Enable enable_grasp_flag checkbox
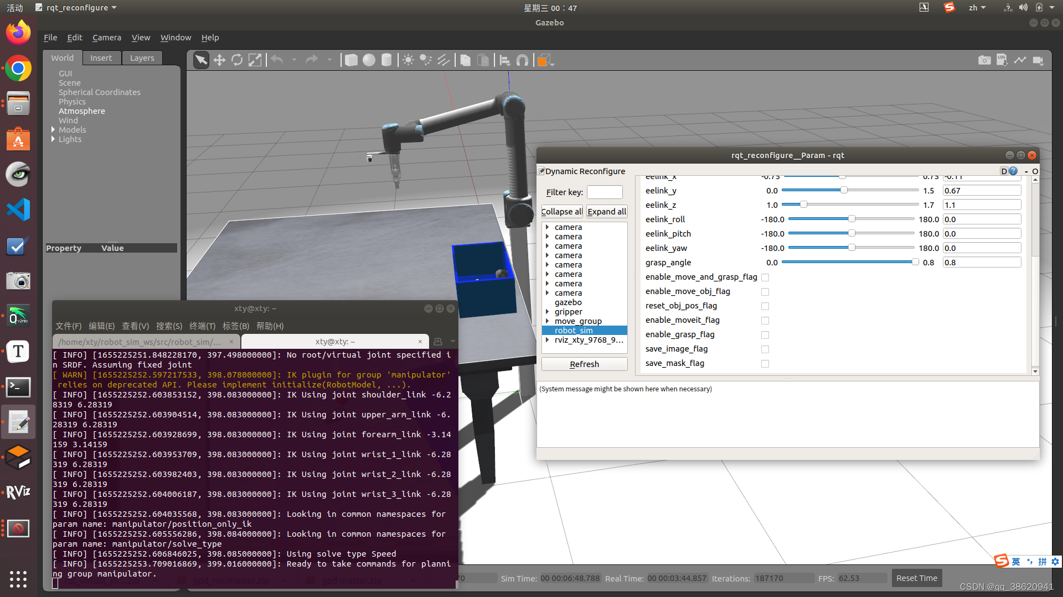The image size is (1063, 597). (765, 334)
